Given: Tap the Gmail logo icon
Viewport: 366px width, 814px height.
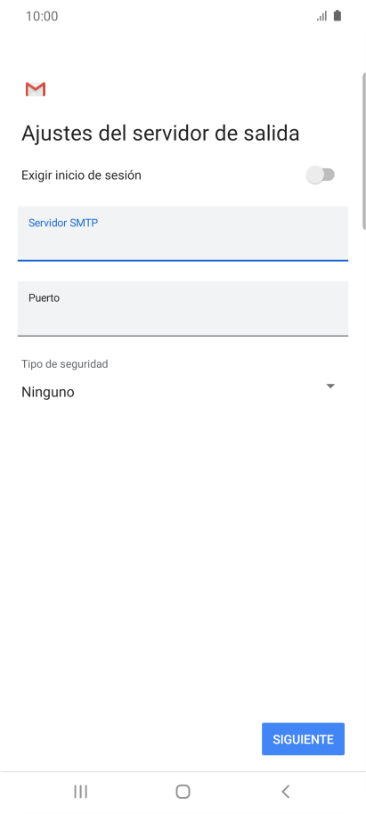Looking at the screenshot, I should 36,89.
